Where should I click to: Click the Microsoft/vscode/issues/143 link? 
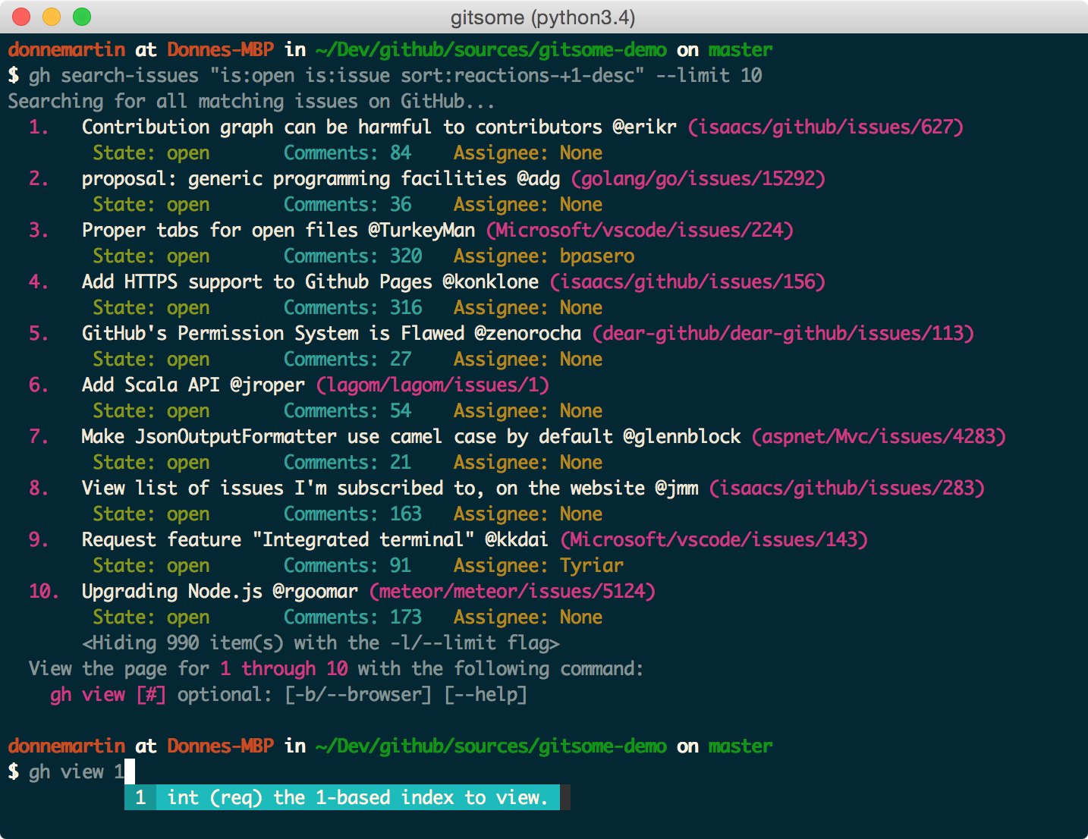[x=714, y=539]
